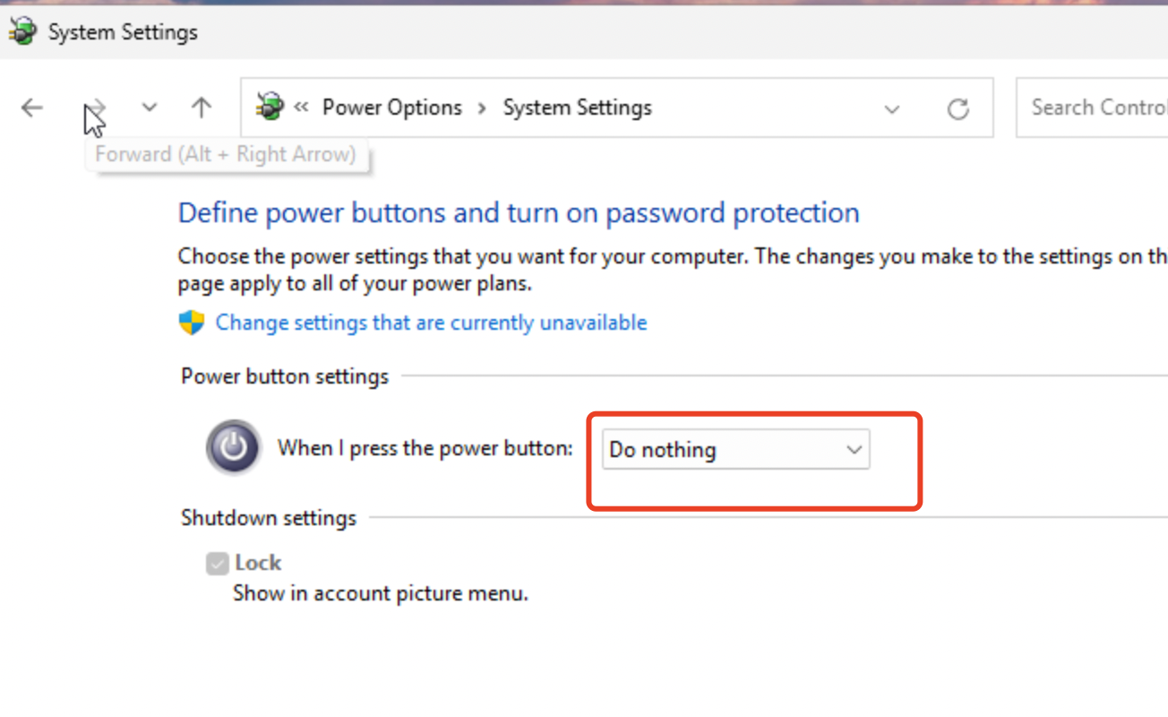
Task: Click the System Settings title bar icon
Action: click(22, 32)
